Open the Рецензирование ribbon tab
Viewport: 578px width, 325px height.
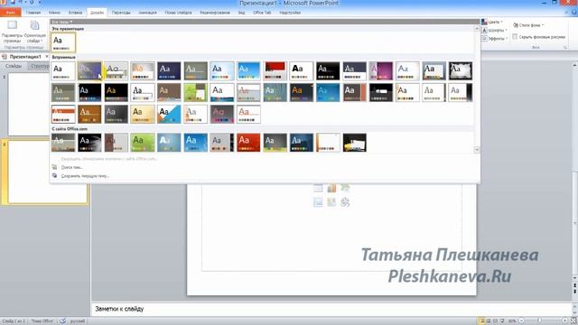(215, 13)
